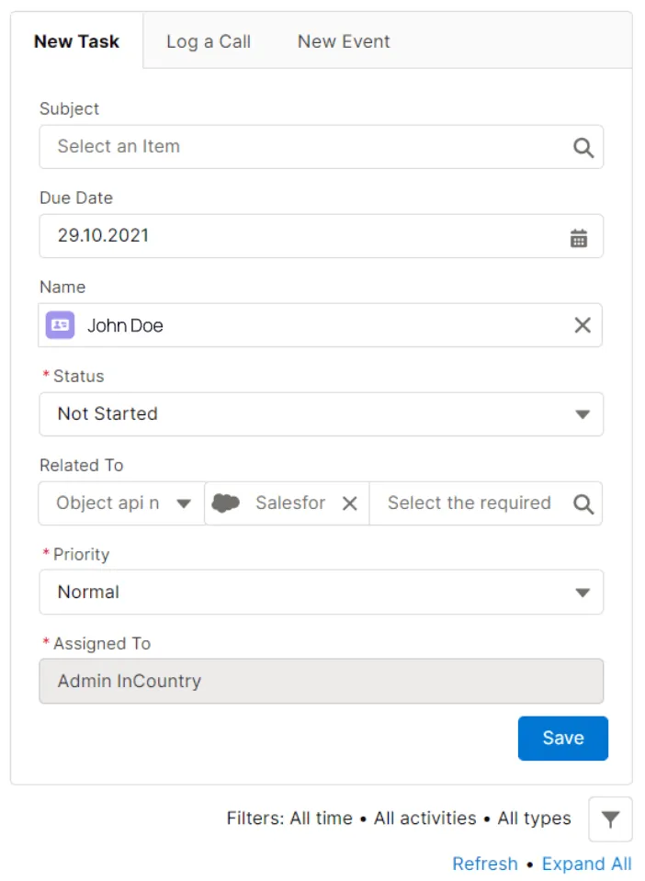This screenshot has height=881, width=645.
Task: Click the Assigned To field showing Admin InCountry
Action: (322, 681)
